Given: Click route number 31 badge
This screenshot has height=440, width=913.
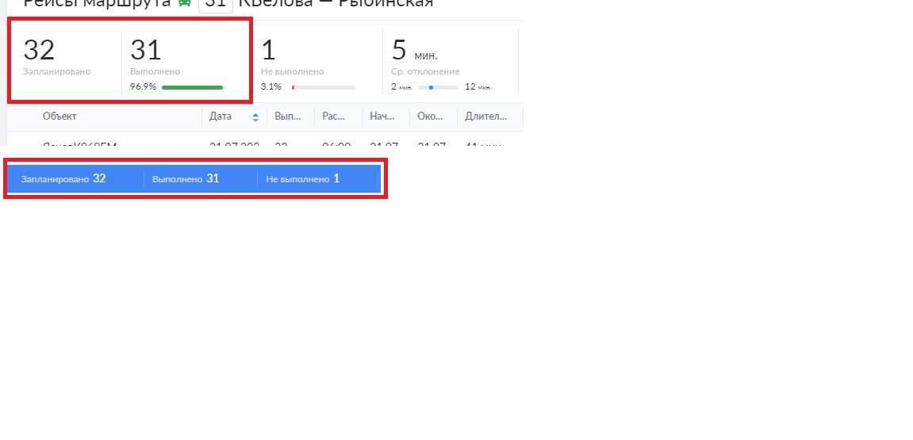Looking at the screenshot, I should coord(215,3).
